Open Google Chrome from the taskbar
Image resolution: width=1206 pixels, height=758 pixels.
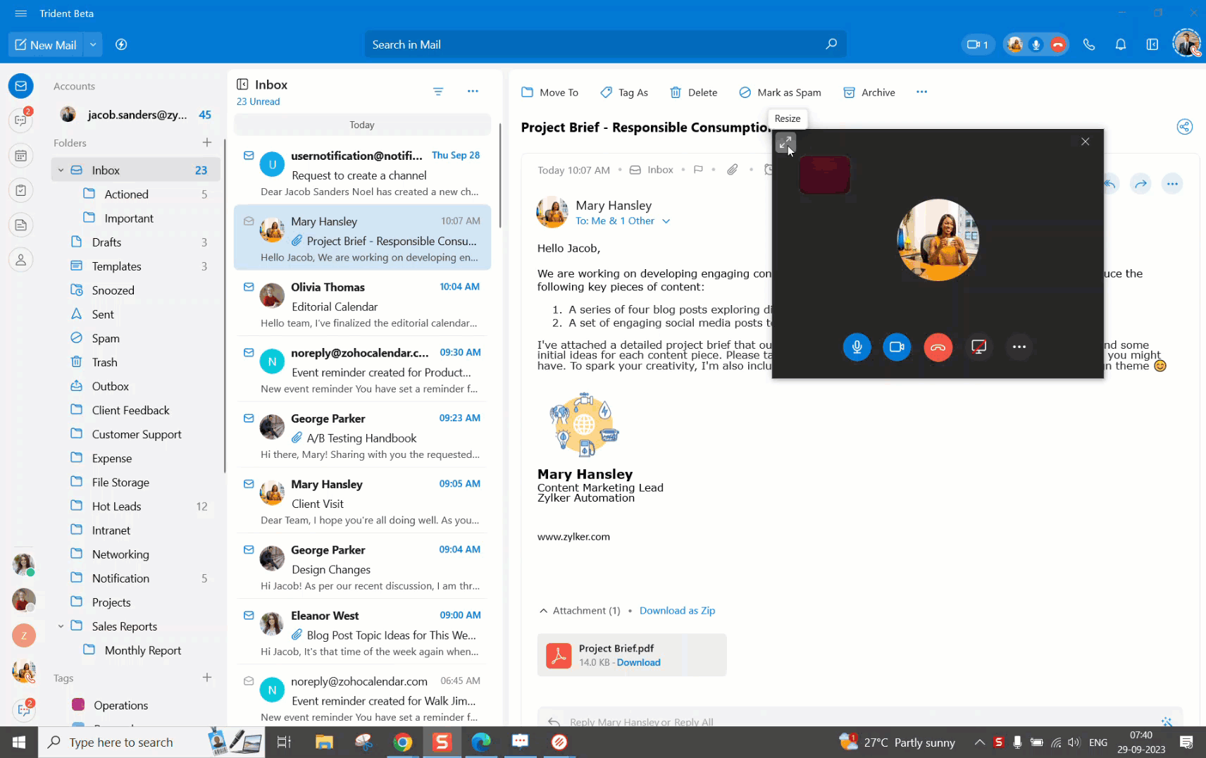click(x=402, y=742)
